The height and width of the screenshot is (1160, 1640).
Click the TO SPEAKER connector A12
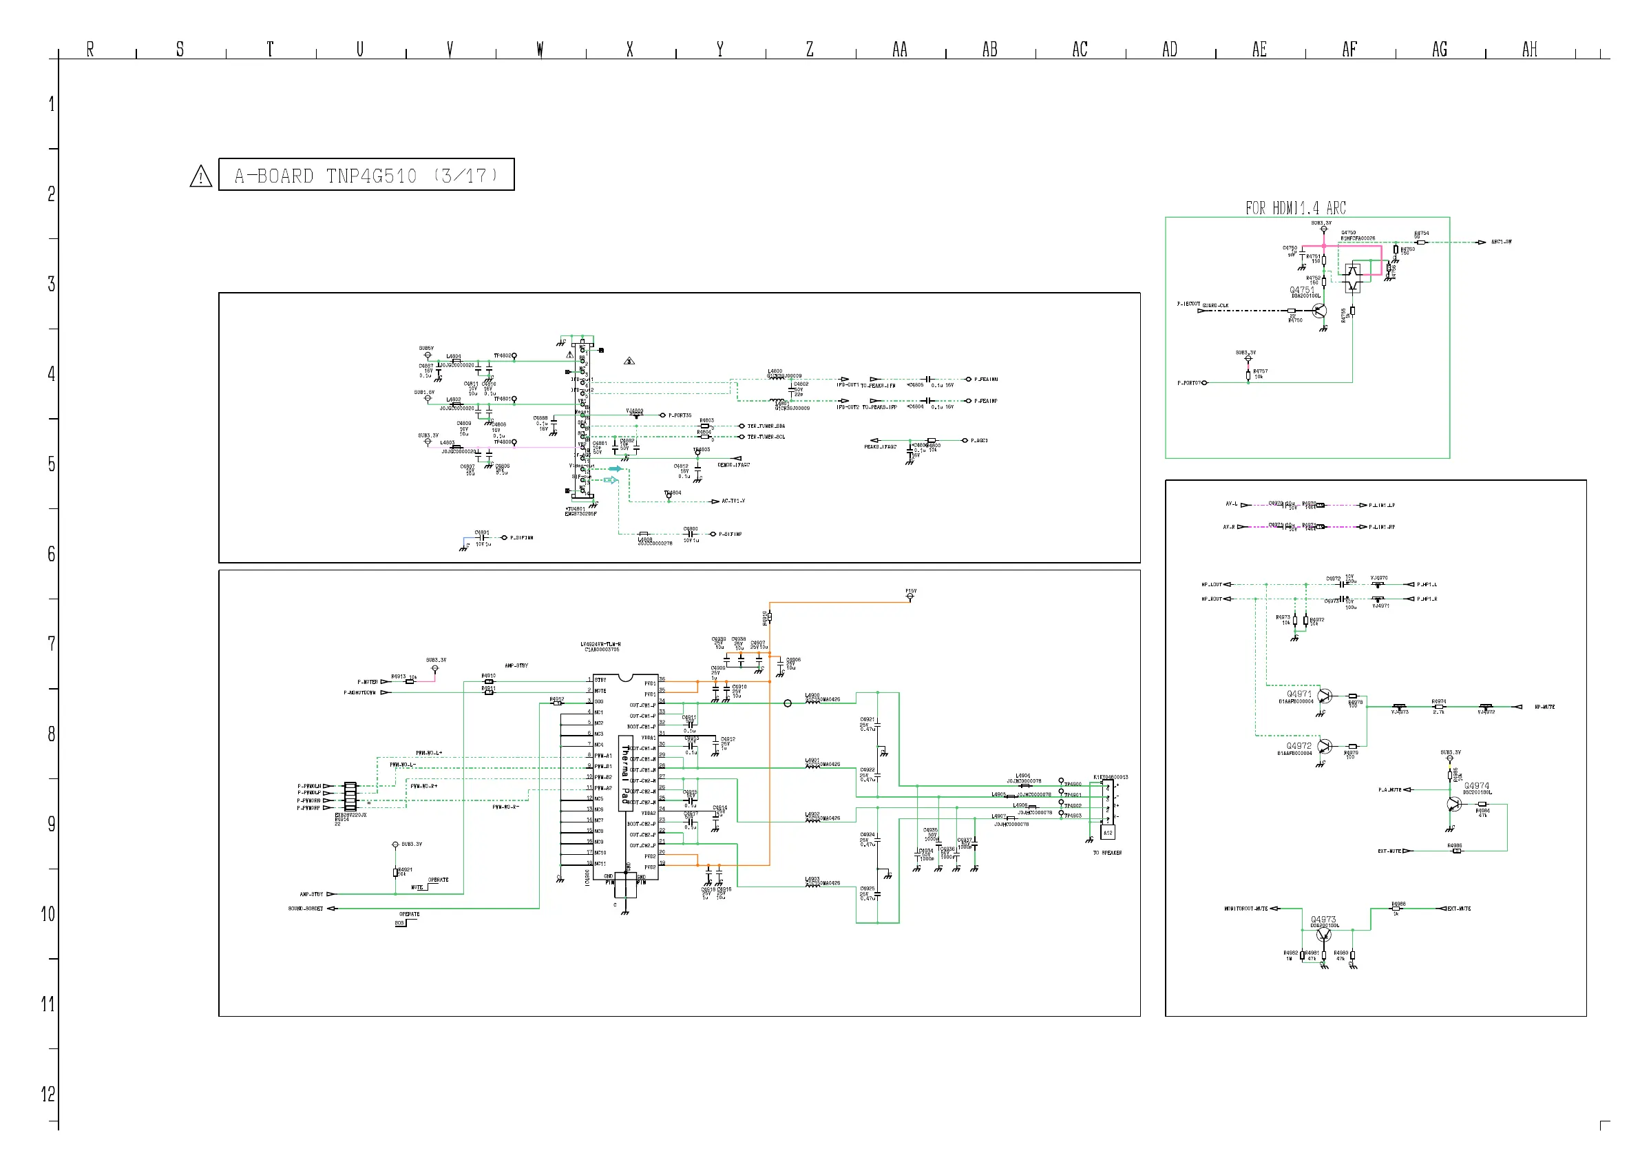(x=1108, y=833)
